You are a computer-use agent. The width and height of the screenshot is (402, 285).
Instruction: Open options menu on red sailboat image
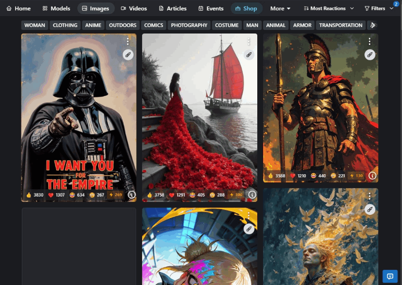pyautogui.click(x=249, y=41)
